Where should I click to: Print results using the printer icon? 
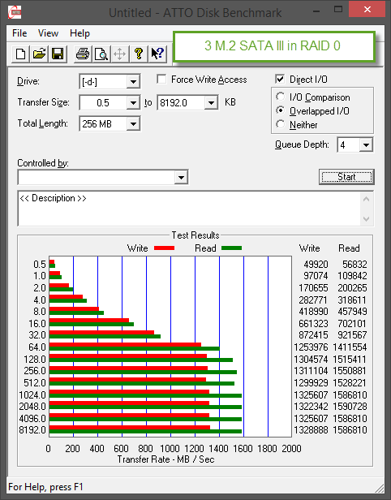tap(83, 54)
